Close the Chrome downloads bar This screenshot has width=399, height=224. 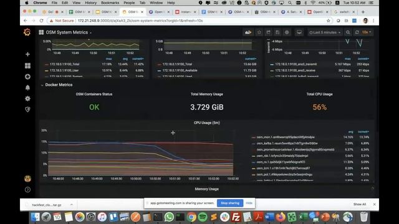374,204
